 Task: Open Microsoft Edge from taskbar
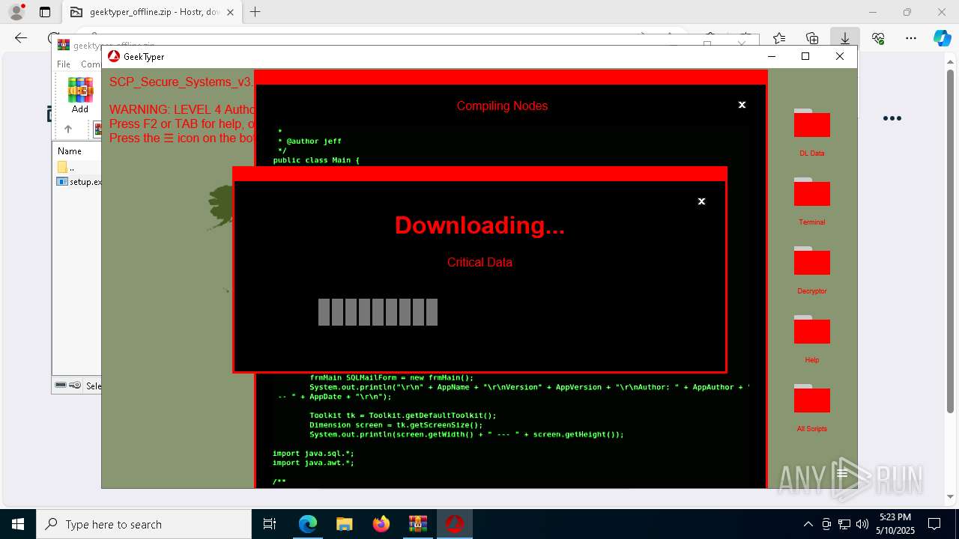click(308, 524)
